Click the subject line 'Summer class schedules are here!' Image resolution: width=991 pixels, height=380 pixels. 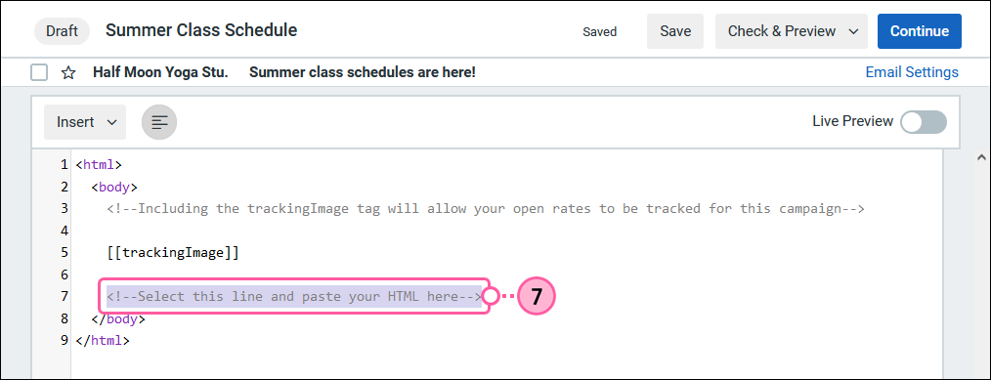click(363, 72)
